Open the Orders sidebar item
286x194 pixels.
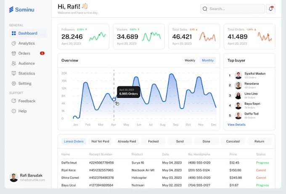24,53
